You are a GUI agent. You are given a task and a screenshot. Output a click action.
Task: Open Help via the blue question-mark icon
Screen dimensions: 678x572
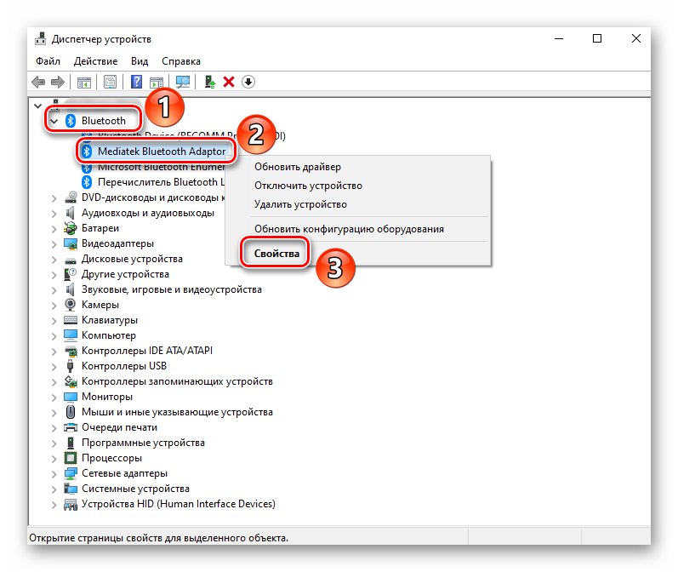point(136,82)
